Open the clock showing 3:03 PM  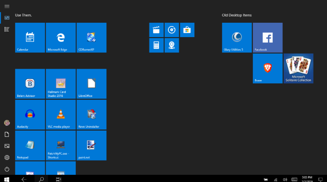click(x=307, y=179)
